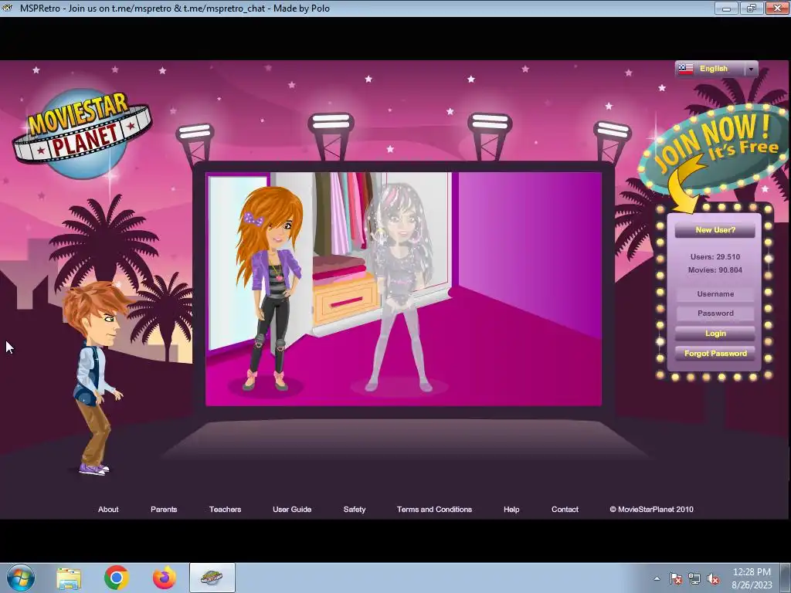Screen dimensions: 791x593
Task: Open the Terms and Conditions link
Action: tap(434, 510)
